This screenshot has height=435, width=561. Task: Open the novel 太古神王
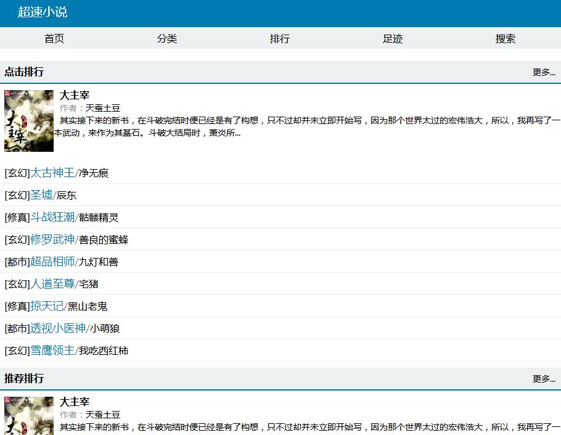(x=54, y=173)
